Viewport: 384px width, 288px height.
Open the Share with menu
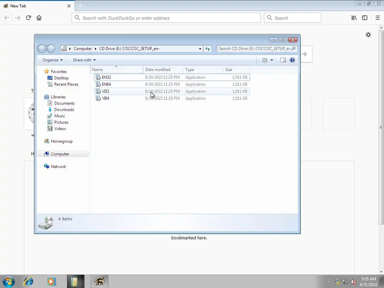84,60
